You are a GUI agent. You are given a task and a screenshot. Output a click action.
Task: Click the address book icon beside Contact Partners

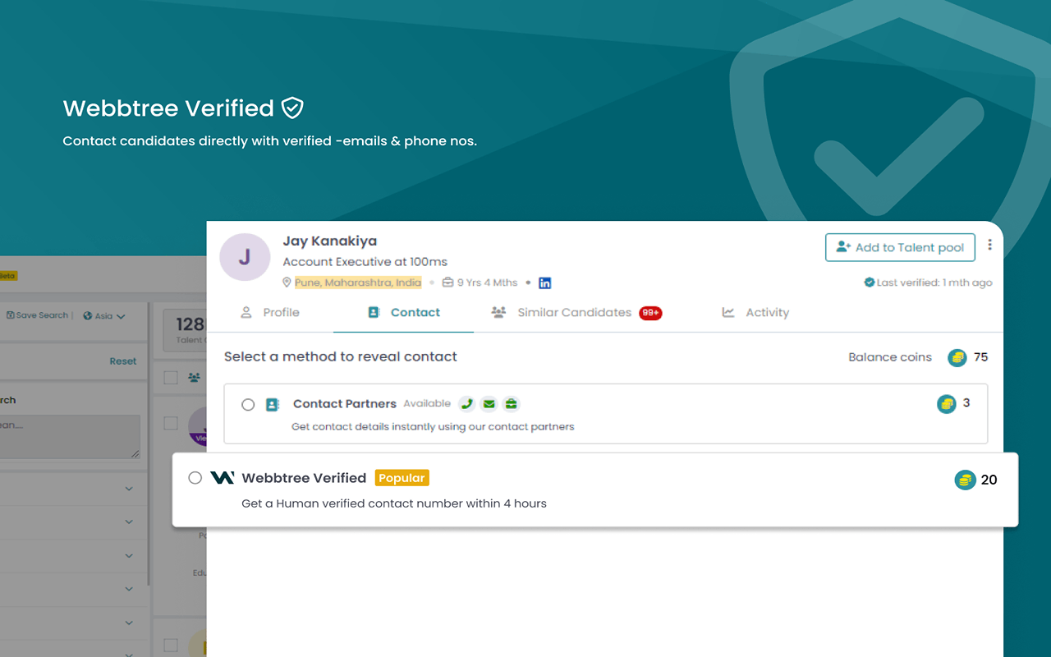[273, 404]
